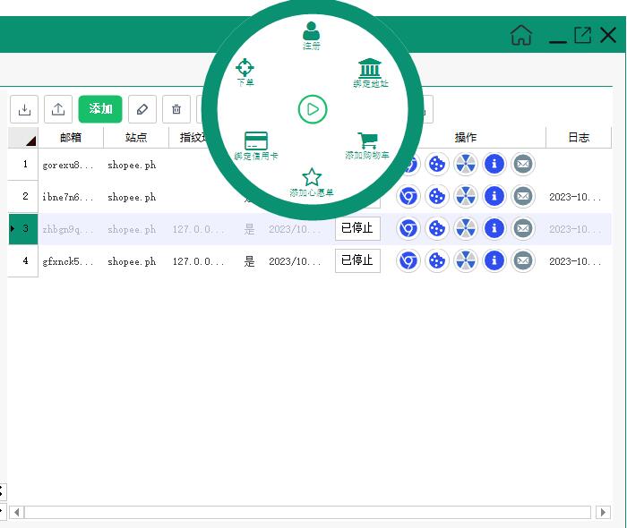Open info icon for row 1 gorexu8
Screen dimensions: 627x528
click(494, 164)
